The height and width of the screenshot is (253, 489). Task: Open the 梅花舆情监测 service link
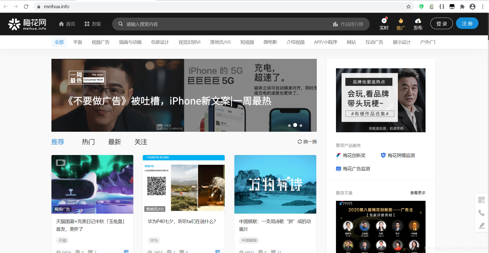pyautogui.click(x=398, y=156)
